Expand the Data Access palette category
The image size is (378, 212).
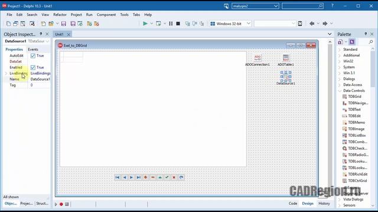pyautogui.click(x=340, y=85)
